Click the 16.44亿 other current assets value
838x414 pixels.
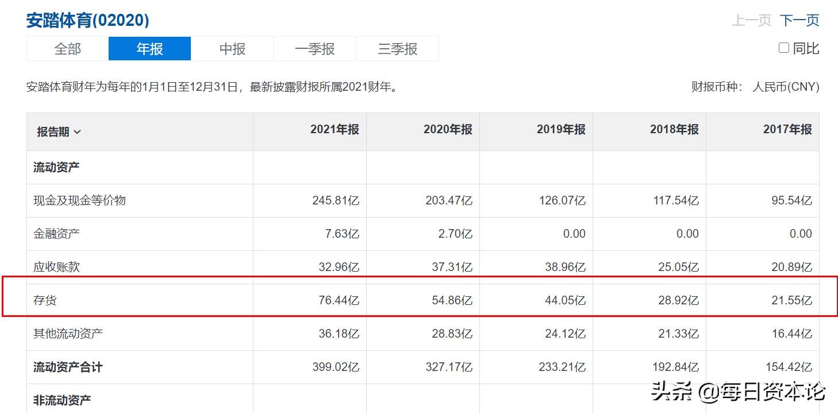tap(792, 334)
